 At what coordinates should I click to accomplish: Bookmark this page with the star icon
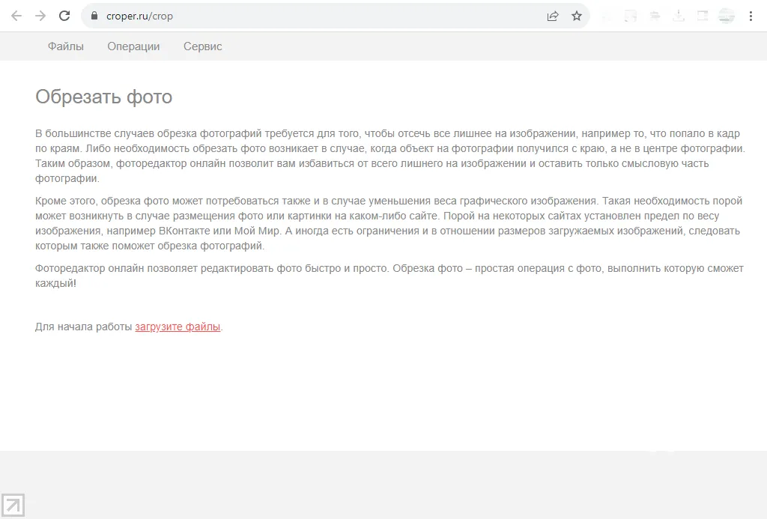click(577, 16)
